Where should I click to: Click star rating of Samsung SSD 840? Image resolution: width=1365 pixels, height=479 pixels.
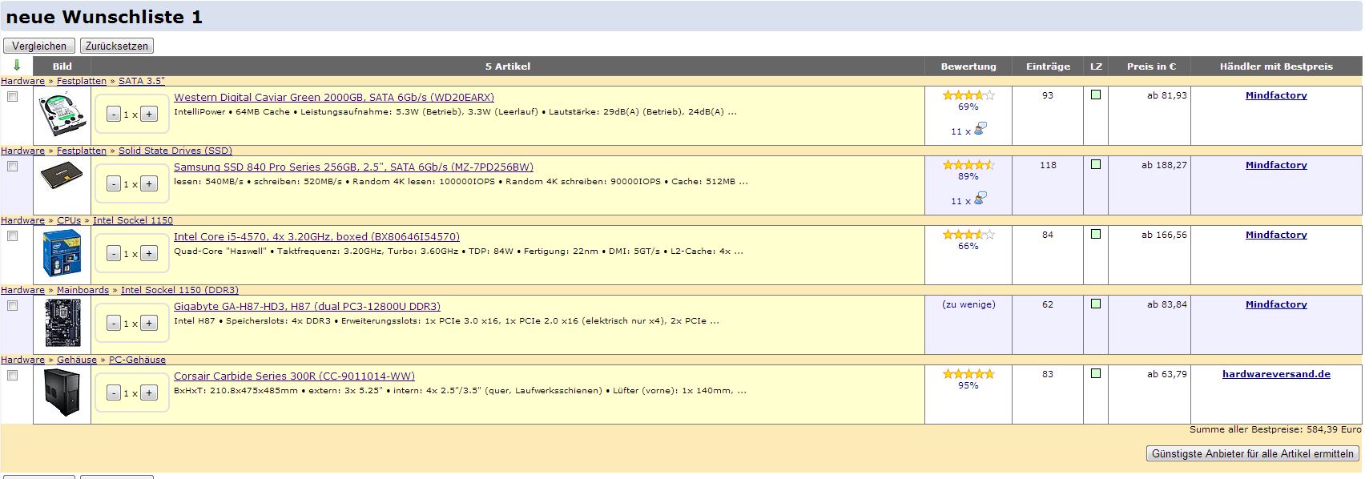968,165
